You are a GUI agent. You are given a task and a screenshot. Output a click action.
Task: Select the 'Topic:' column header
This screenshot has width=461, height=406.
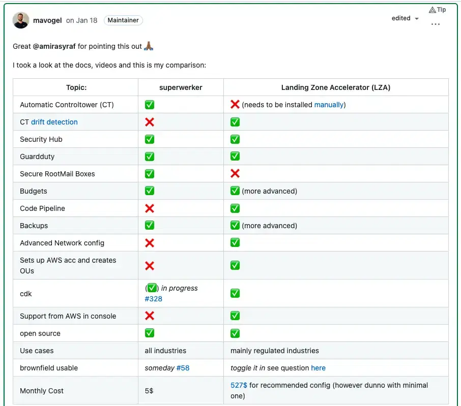[76, 87]
